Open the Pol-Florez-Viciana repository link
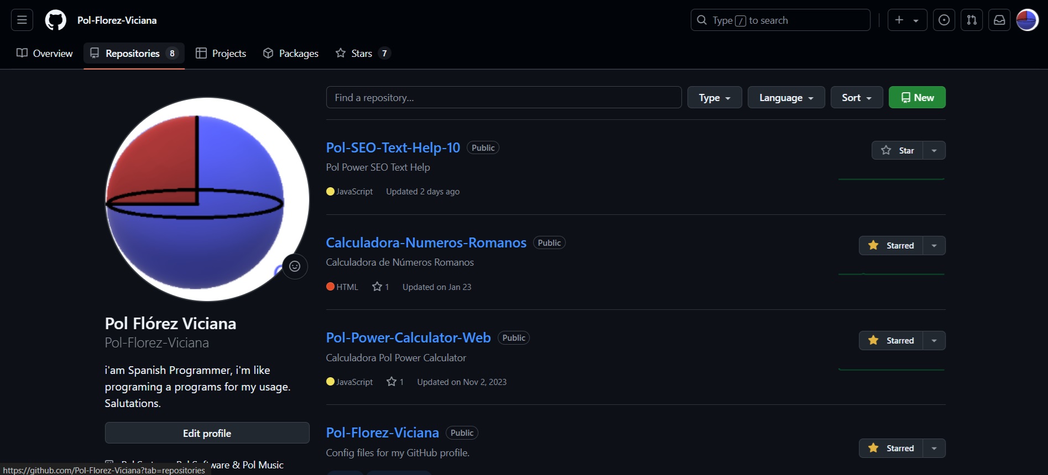1048x475 pixels. [382, 432]
